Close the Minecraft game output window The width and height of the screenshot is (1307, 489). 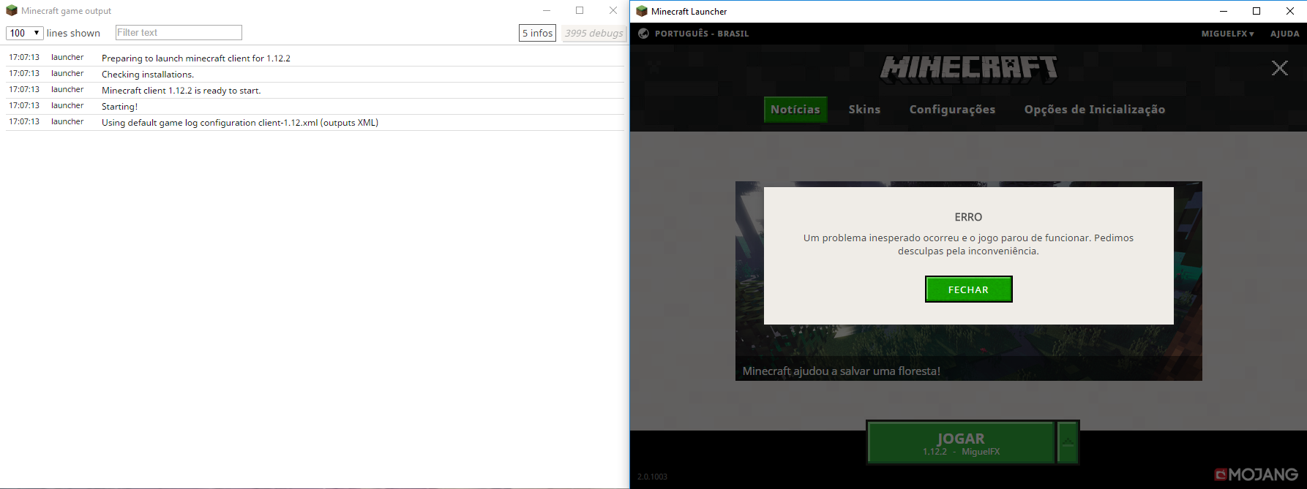click(613, 11)
